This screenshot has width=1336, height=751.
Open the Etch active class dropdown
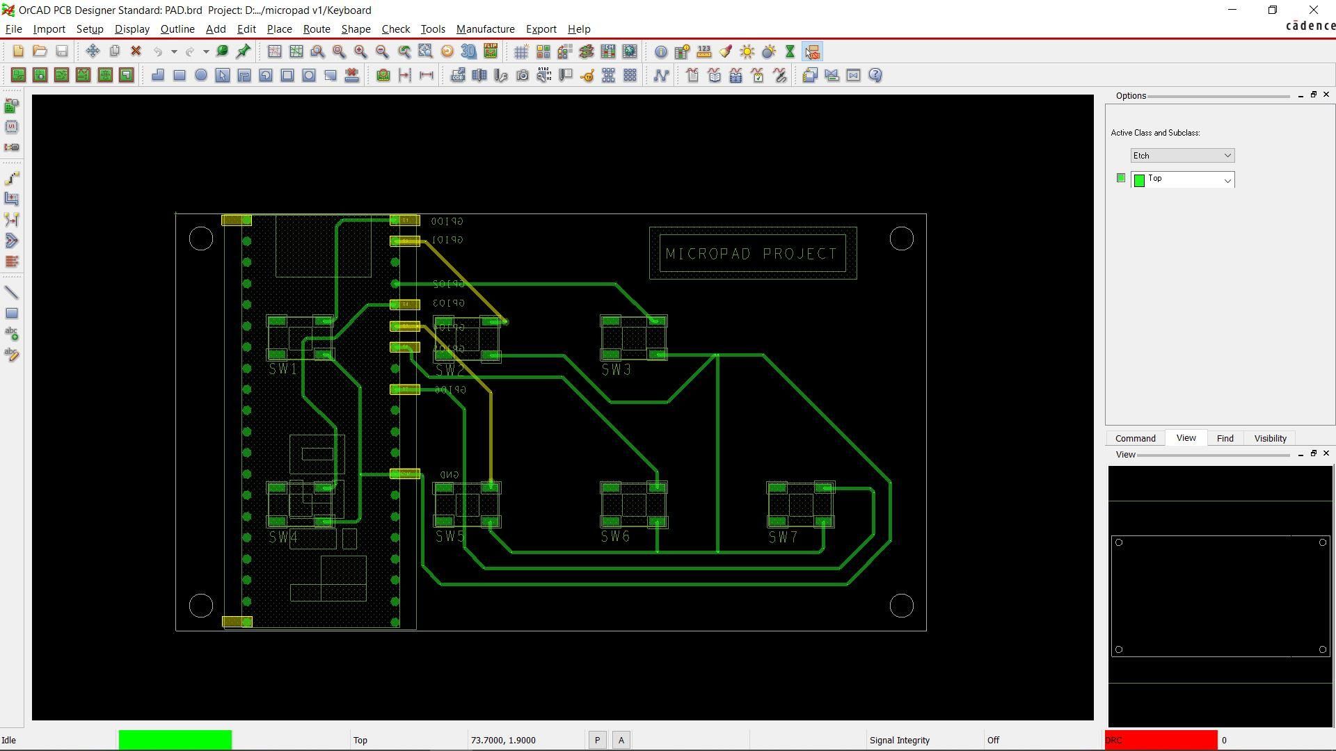click(x=1182, y=156)
